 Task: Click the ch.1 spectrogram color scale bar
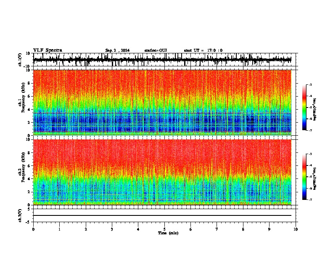coord(304,108)
